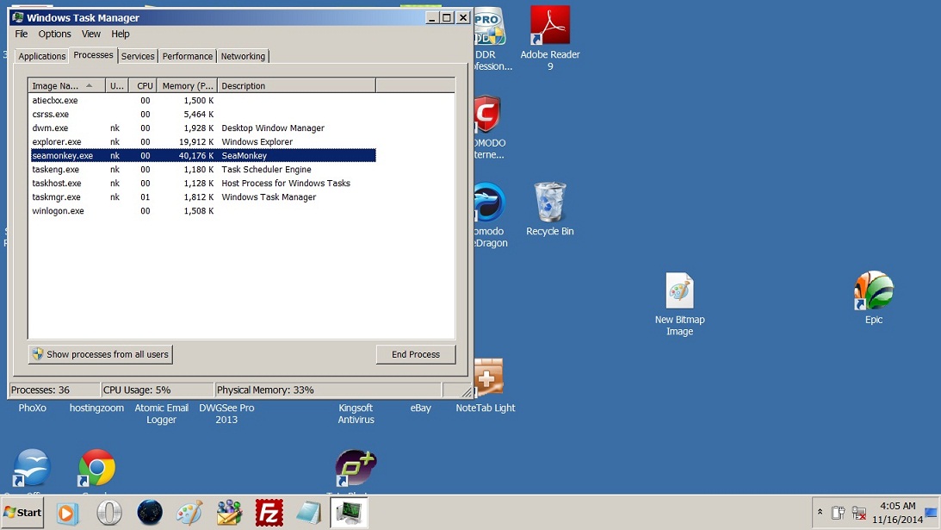Open the FileZilla taskbar icon
This screenshot has height=530, width=941.
[x=269, y=513]
